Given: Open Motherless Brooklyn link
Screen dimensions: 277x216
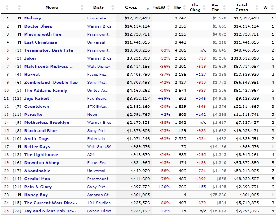Looking at the screenshot, I should tap(47, 122).
